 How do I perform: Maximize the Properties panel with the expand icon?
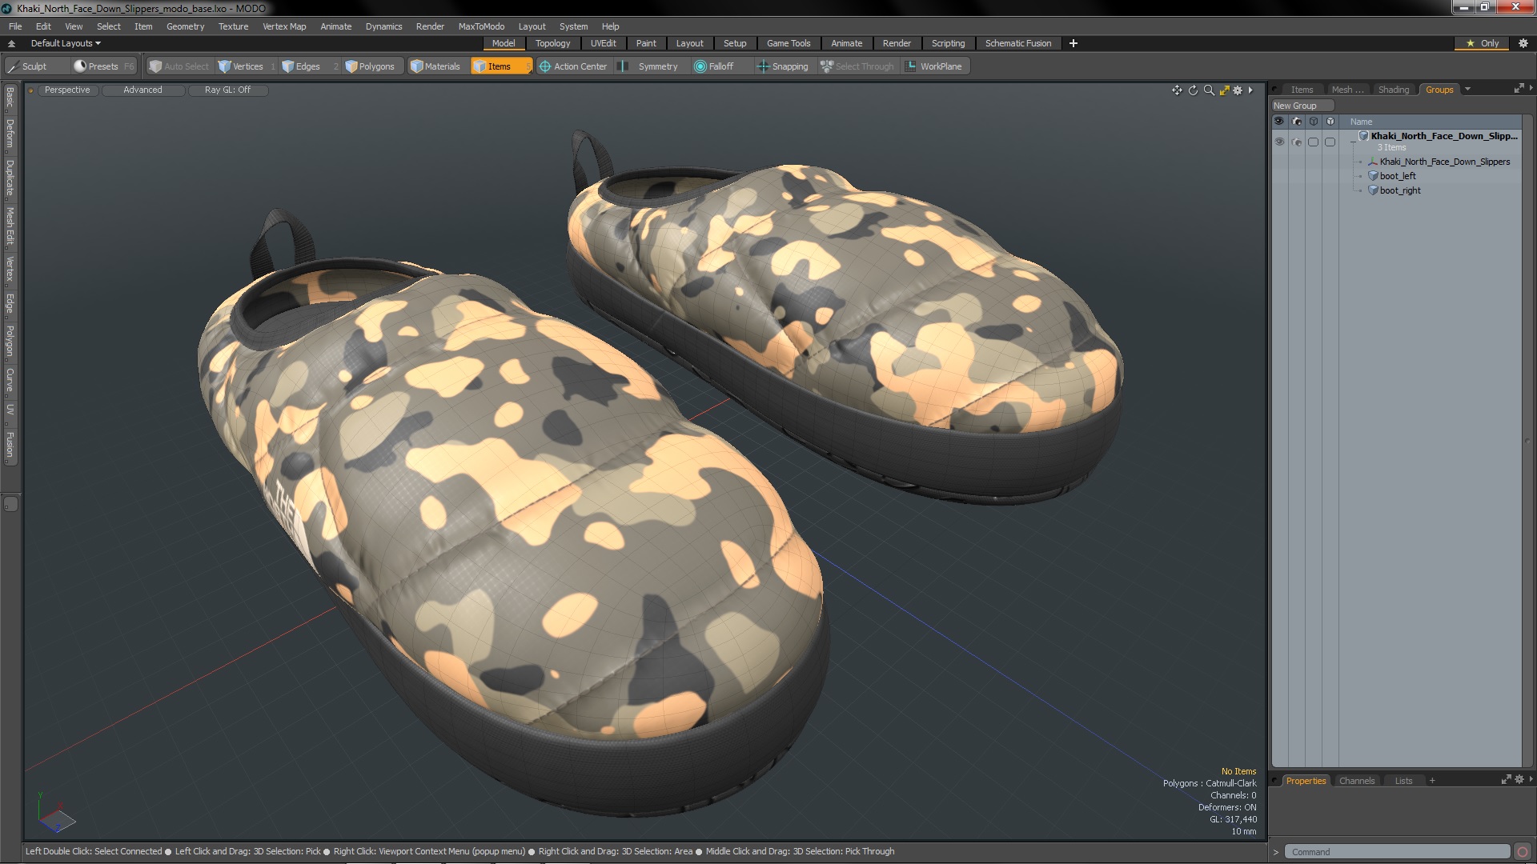1506,780
